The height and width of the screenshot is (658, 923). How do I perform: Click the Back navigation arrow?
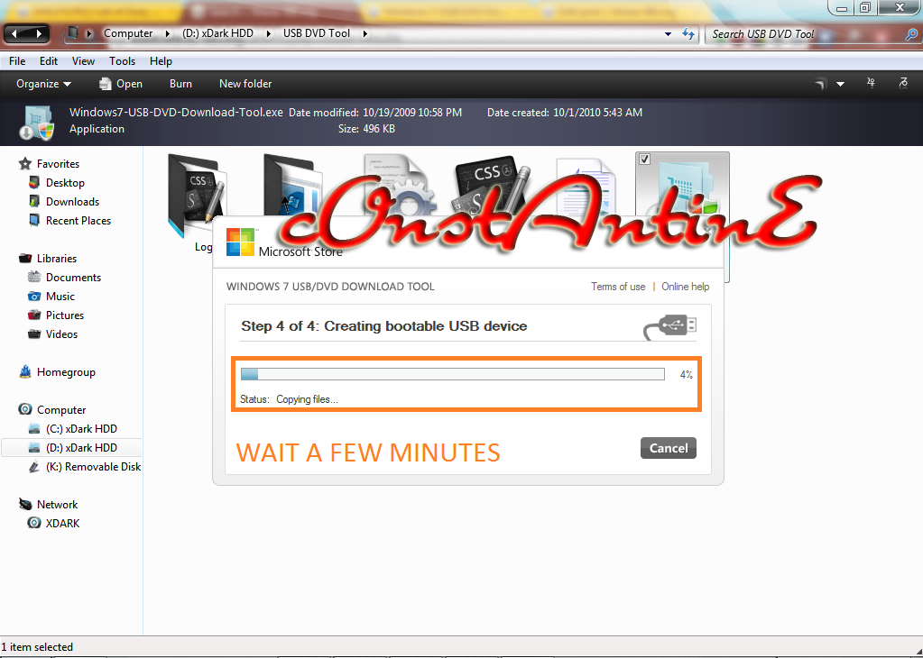(x=15, y=33)
